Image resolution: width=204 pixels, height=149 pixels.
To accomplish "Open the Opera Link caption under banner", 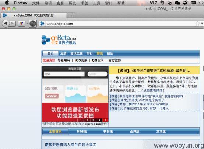I will [x=75, y=124].
